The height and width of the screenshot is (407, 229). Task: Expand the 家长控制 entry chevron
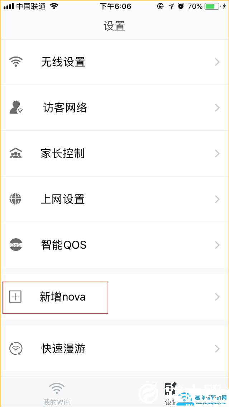pos(217,153)
